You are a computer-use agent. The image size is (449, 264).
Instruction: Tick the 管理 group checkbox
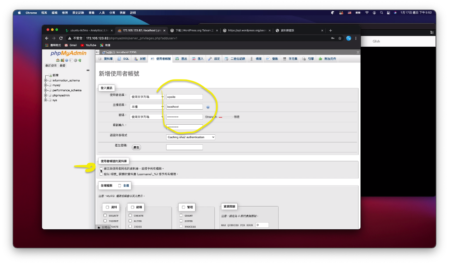point(184,207)
